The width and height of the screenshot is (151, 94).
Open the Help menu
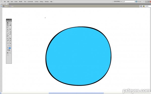[x=51, y=2]
